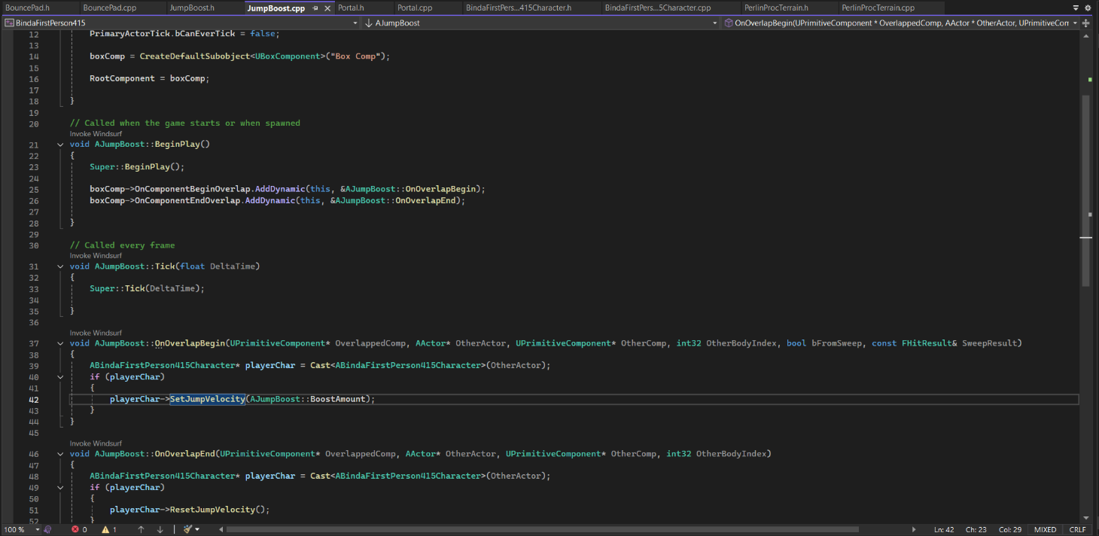
Task: Pin the JumpBoost.cpp tab
Action: click(315, 8)
